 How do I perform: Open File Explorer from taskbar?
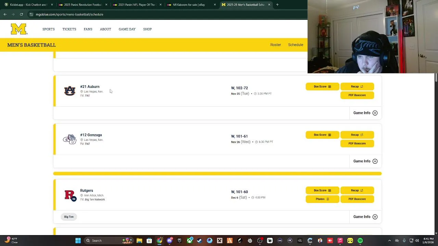tap(139, 241)
